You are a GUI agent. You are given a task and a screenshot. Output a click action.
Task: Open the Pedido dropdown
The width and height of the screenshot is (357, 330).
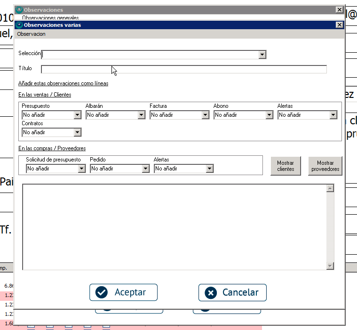point(146,169)
